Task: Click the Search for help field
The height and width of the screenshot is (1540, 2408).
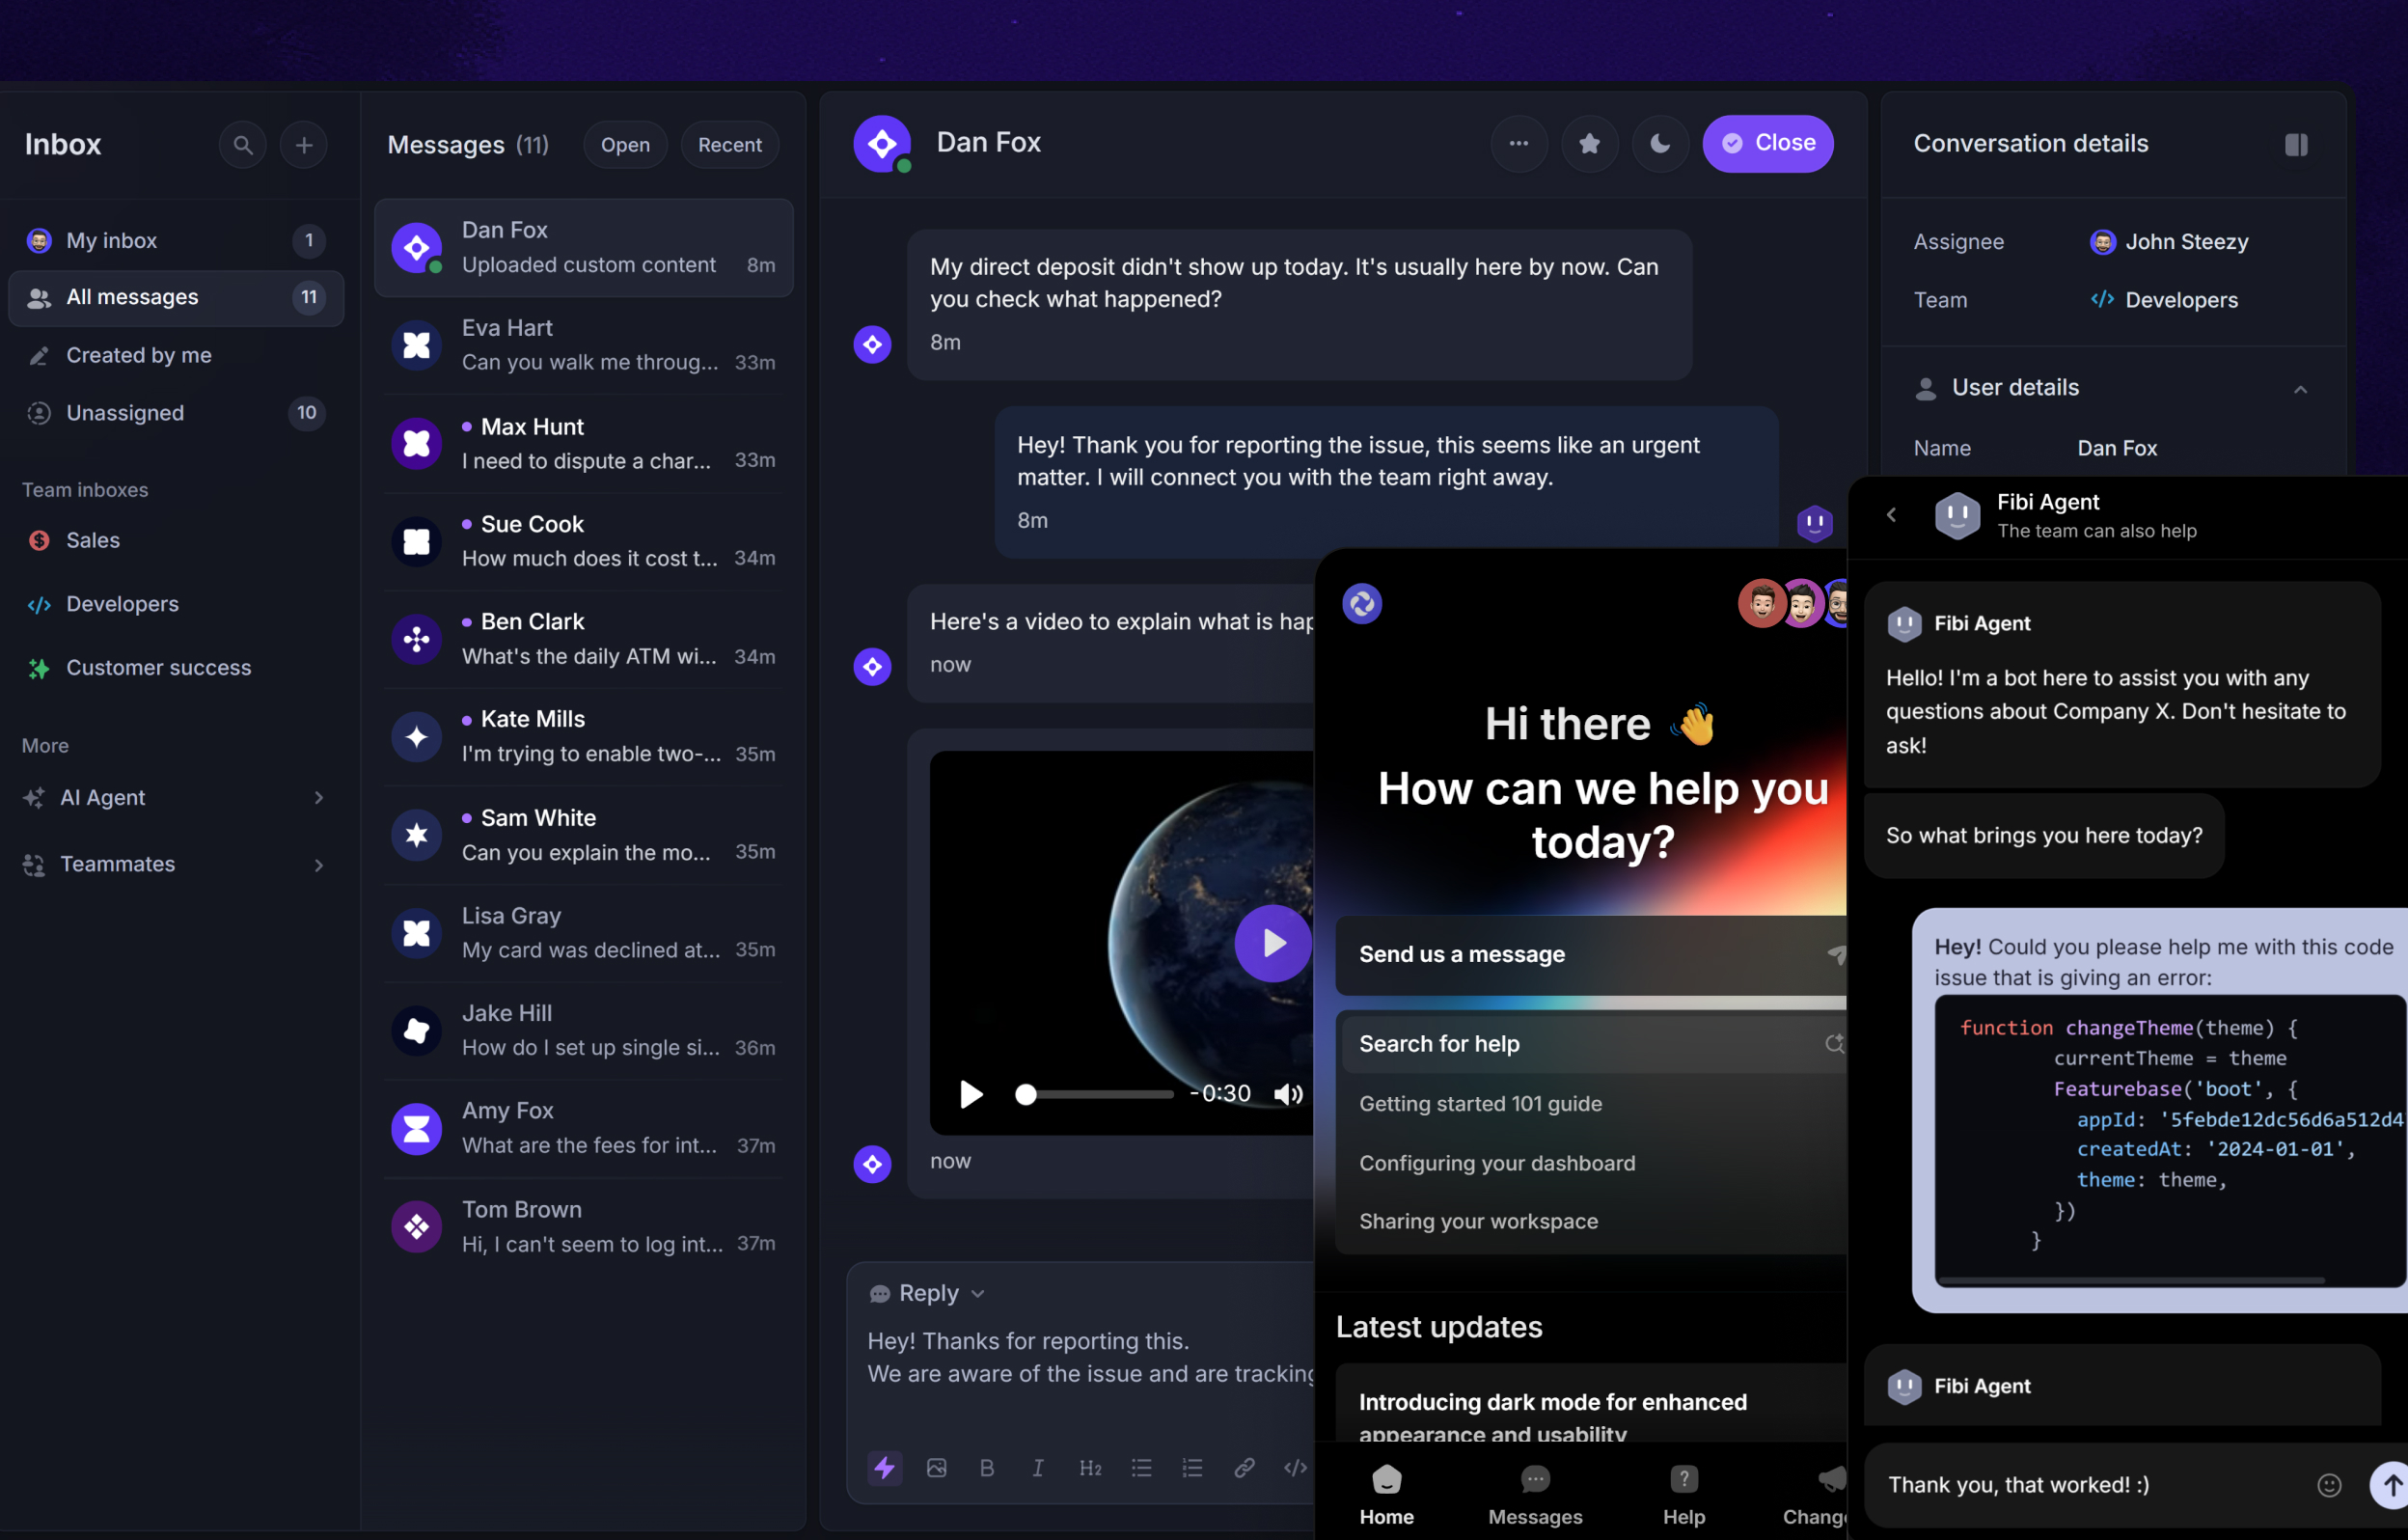Action: click(1594, 1044)
